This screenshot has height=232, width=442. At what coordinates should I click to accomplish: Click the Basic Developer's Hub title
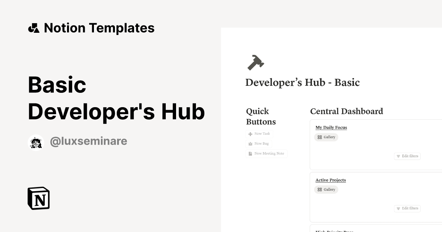(116, 98)
